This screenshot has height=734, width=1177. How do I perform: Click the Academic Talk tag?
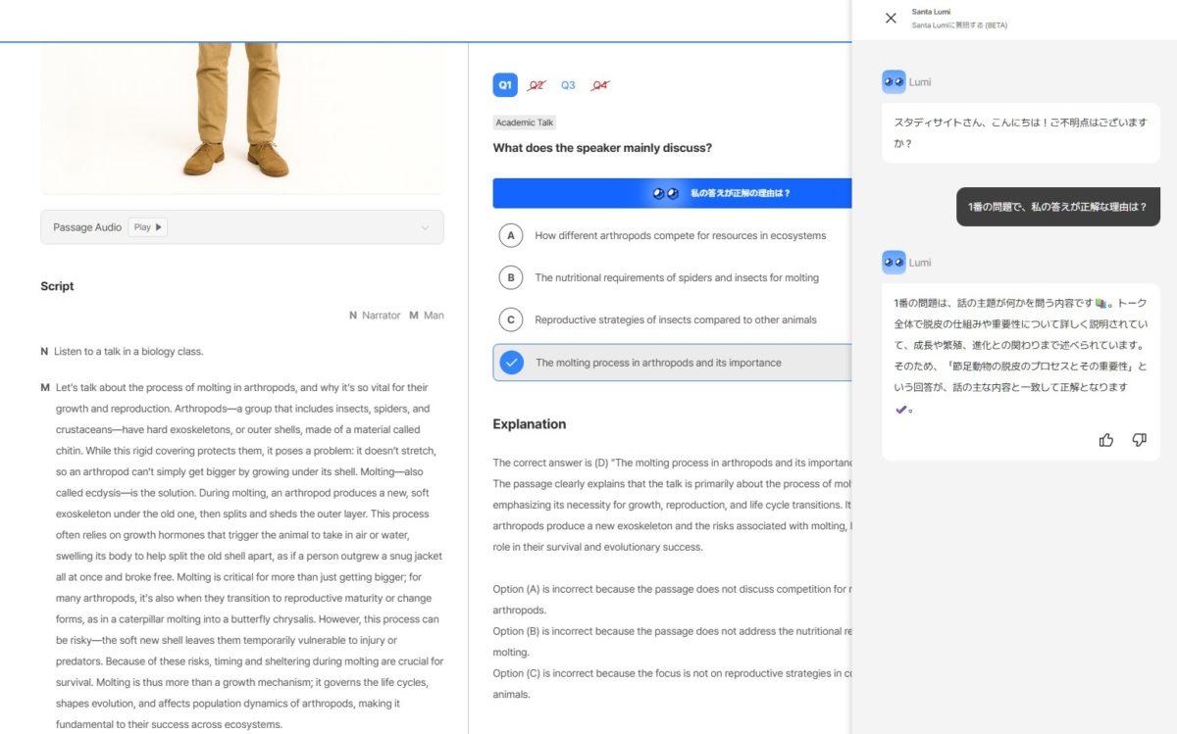point(525,122)
